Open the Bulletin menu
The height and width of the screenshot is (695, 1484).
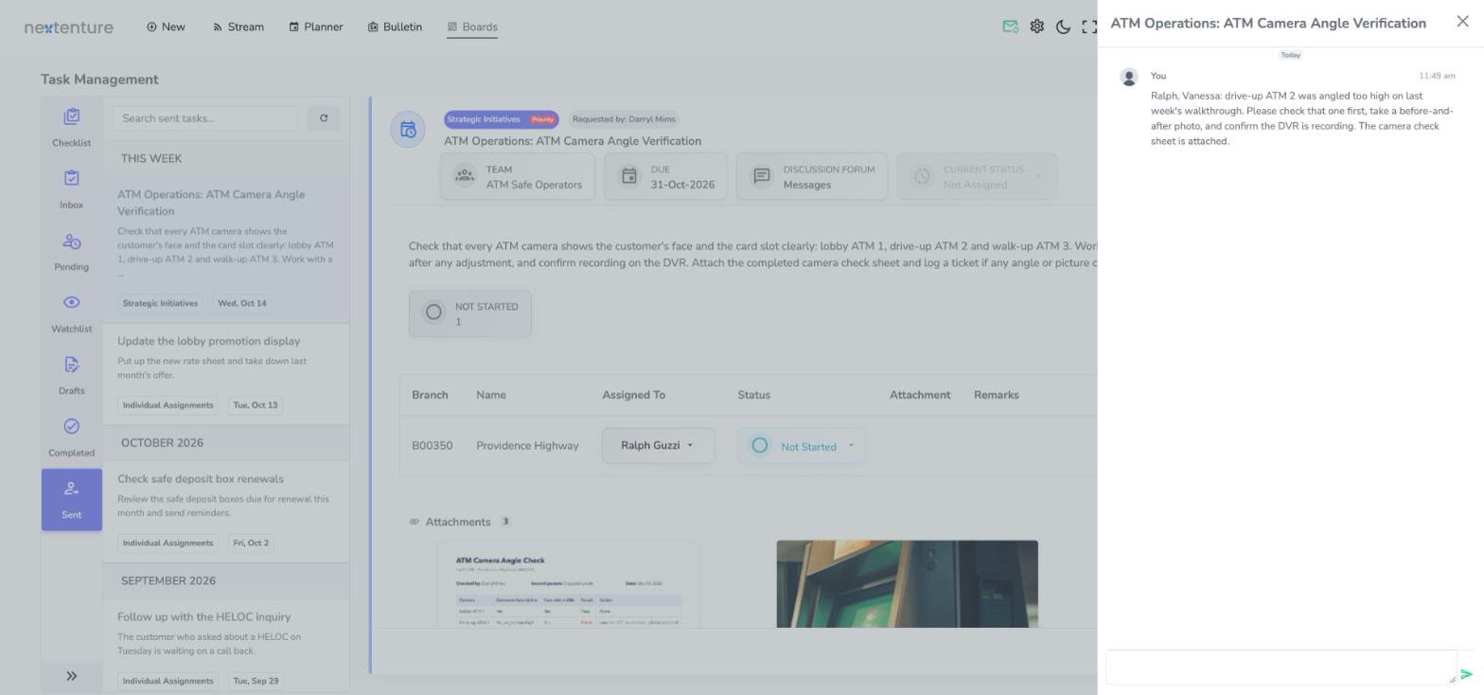395,27
